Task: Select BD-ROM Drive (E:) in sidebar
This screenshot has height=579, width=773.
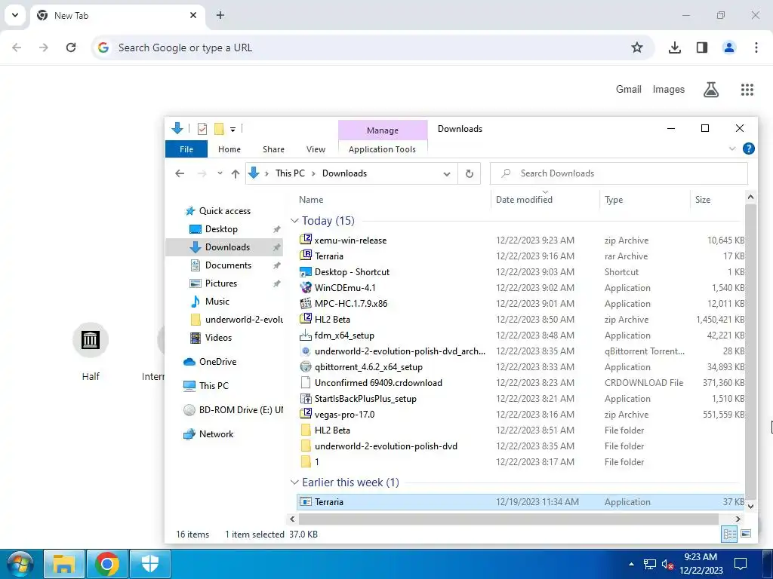Action: (x=233, y=409)
